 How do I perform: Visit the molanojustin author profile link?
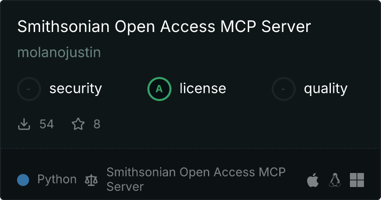pyautogui.click(x=59, y=52)
